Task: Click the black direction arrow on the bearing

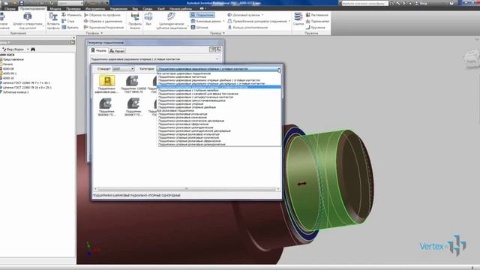Action: tap(301, 184)
